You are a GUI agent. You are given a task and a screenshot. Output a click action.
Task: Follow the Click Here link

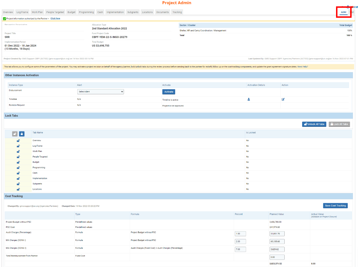[x=55, y=19]
